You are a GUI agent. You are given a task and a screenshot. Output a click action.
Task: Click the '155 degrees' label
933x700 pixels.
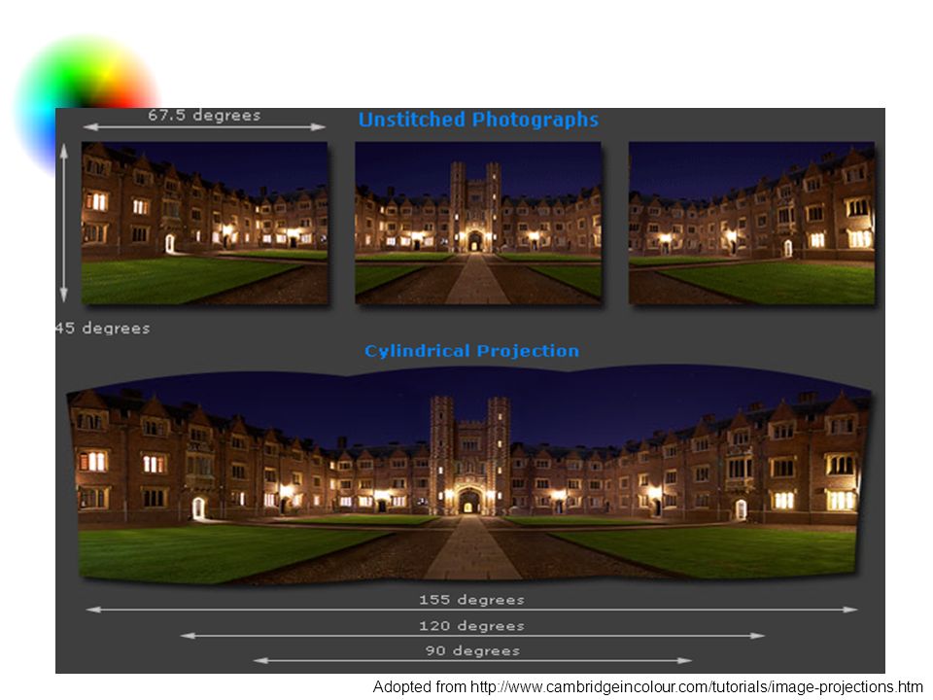pos(472,600)
